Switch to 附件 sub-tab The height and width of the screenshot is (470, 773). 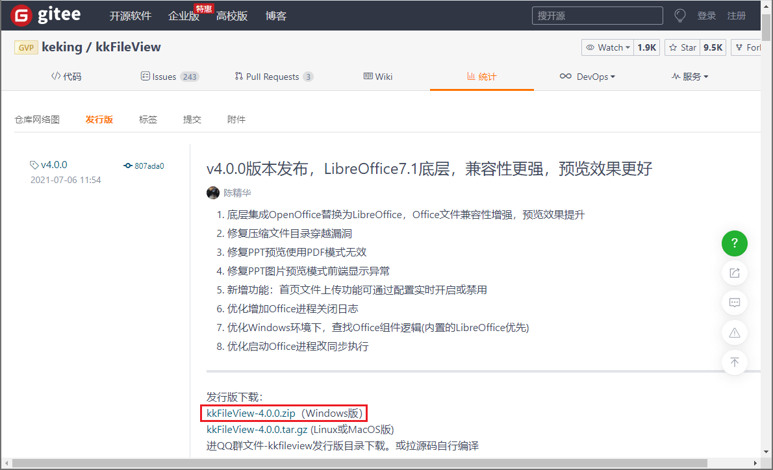pos(236,119)
